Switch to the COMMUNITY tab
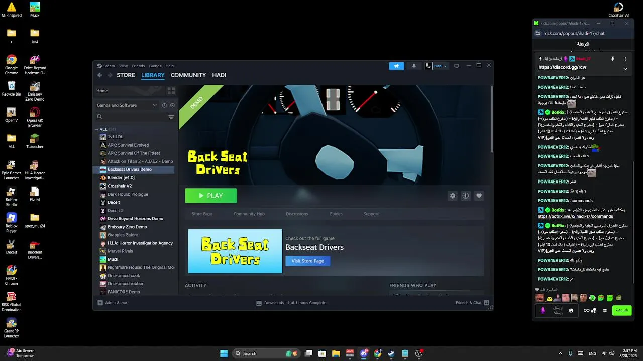 click(x=188, y=75)
